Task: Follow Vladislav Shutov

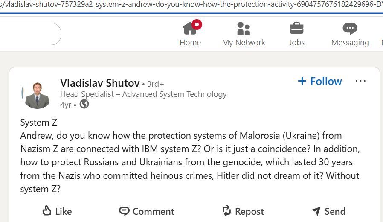Action: (320, 81)
